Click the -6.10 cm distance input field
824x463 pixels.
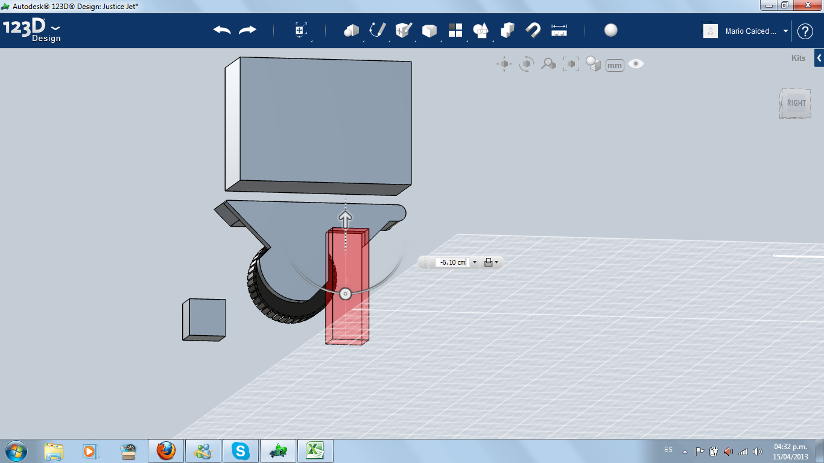point(452,262)
